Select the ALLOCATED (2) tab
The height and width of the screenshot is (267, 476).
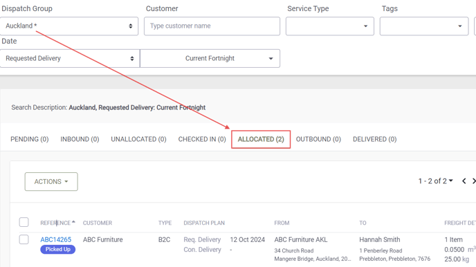(261, 139)
